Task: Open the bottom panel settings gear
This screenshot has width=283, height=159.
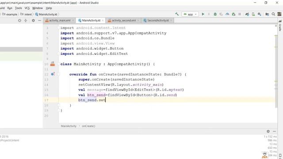Action: [268, 131]
